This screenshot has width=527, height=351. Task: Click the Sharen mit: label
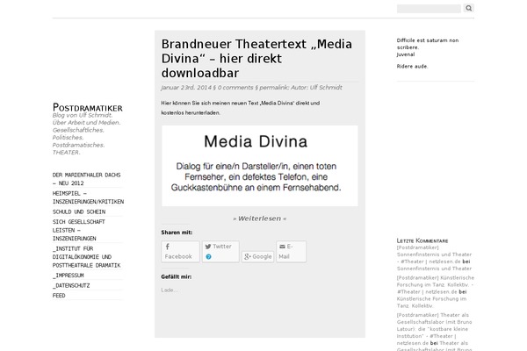tap(177, 233)
